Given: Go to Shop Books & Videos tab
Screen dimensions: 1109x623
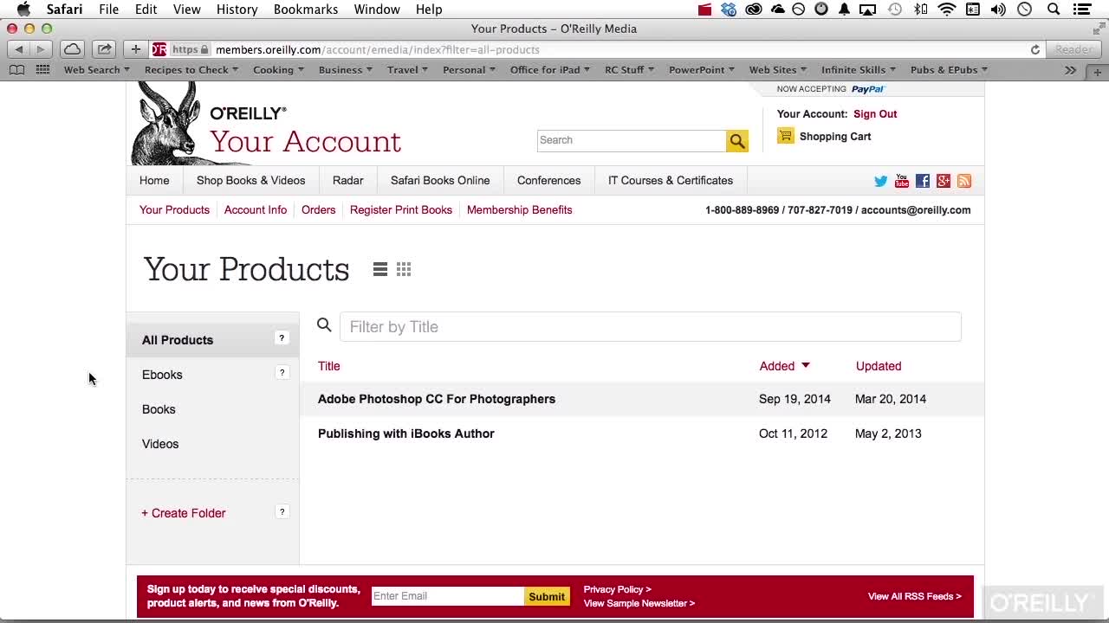Looking at the screenshot, I should pos(250,181).
